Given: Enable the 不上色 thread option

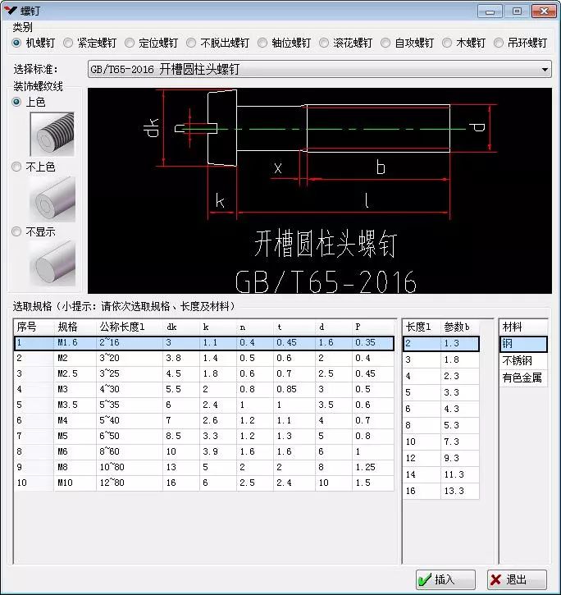Looking at the screenshot, I should [17, 167].
